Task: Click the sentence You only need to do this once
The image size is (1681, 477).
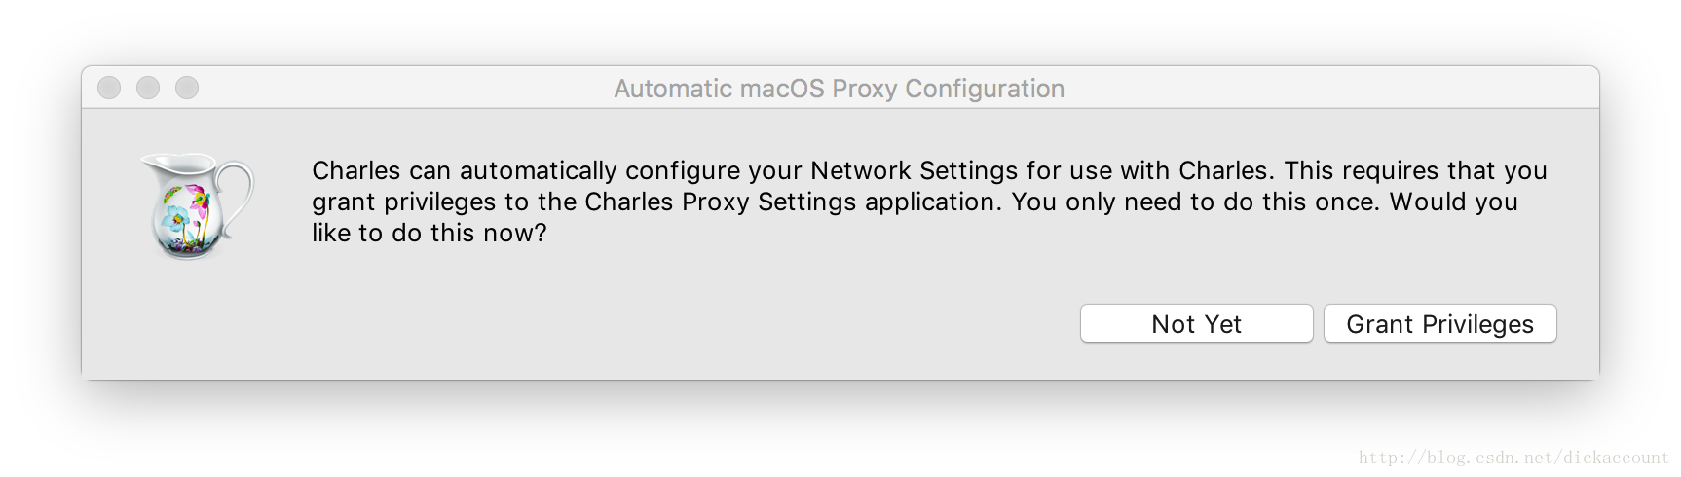Action: [x=1196, y=202]
